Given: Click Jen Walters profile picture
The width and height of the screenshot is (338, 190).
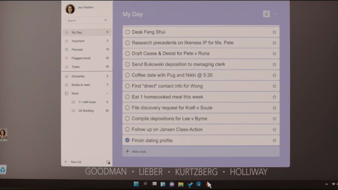Looking at the screenshot, I should coord(70,9).
